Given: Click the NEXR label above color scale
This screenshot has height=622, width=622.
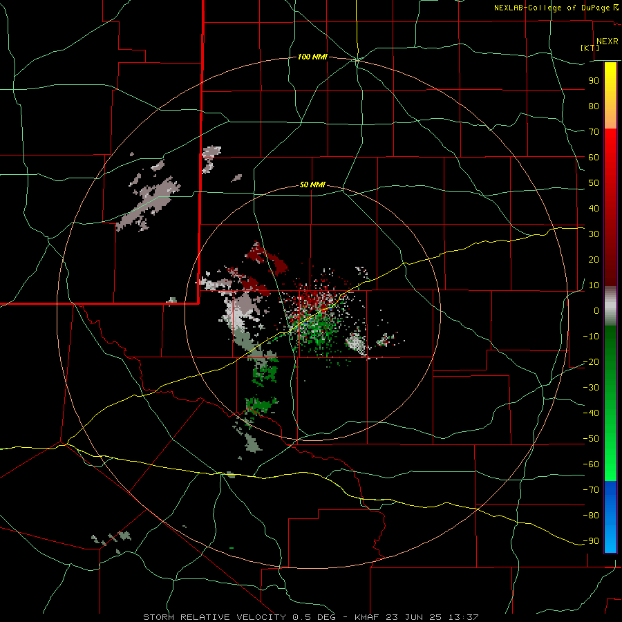Looking at the screenshot, I should click(607, 41).
